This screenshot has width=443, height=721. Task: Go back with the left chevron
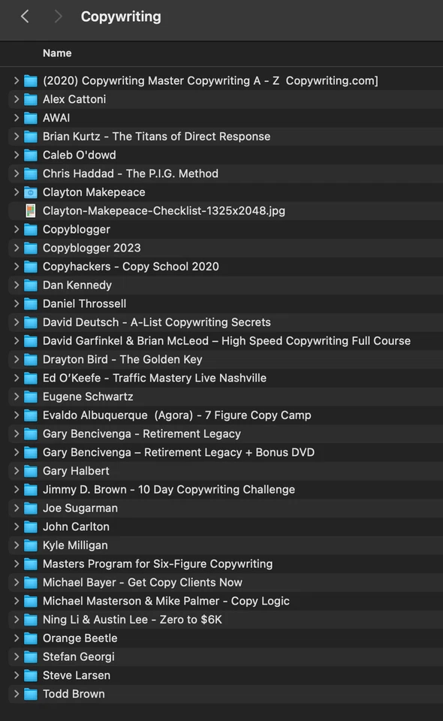[25, 17]
